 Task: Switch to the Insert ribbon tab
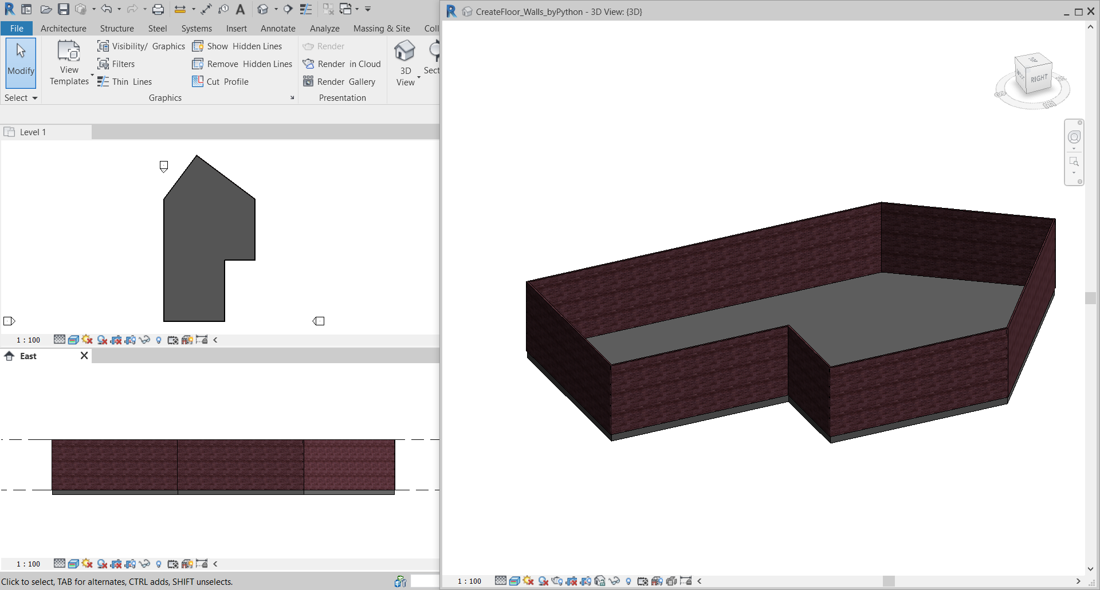click(236, 28)
